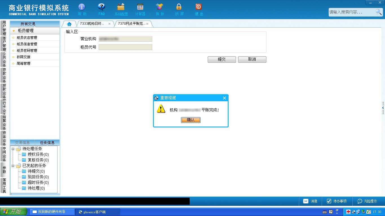Select 待提交(0) in task tree
This screenshot has width=385, height=216.
33,171
